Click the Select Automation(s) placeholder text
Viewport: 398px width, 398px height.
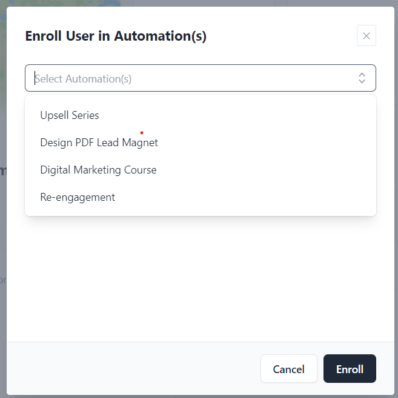click(84, 78)
